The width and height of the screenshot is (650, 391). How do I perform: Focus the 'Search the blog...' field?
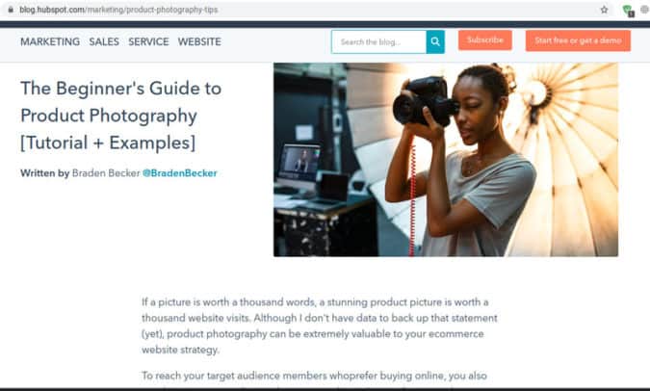coord(378,41)
